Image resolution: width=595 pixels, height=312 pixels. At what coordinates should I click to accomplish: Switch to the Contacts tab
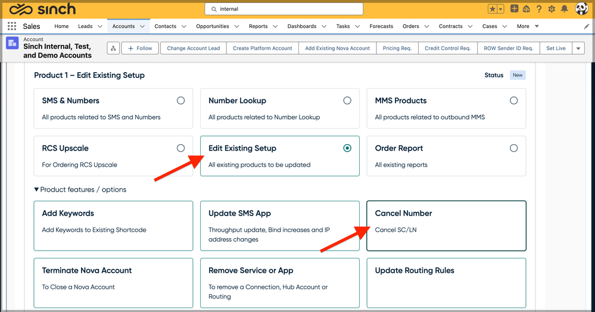coord(166,26)
